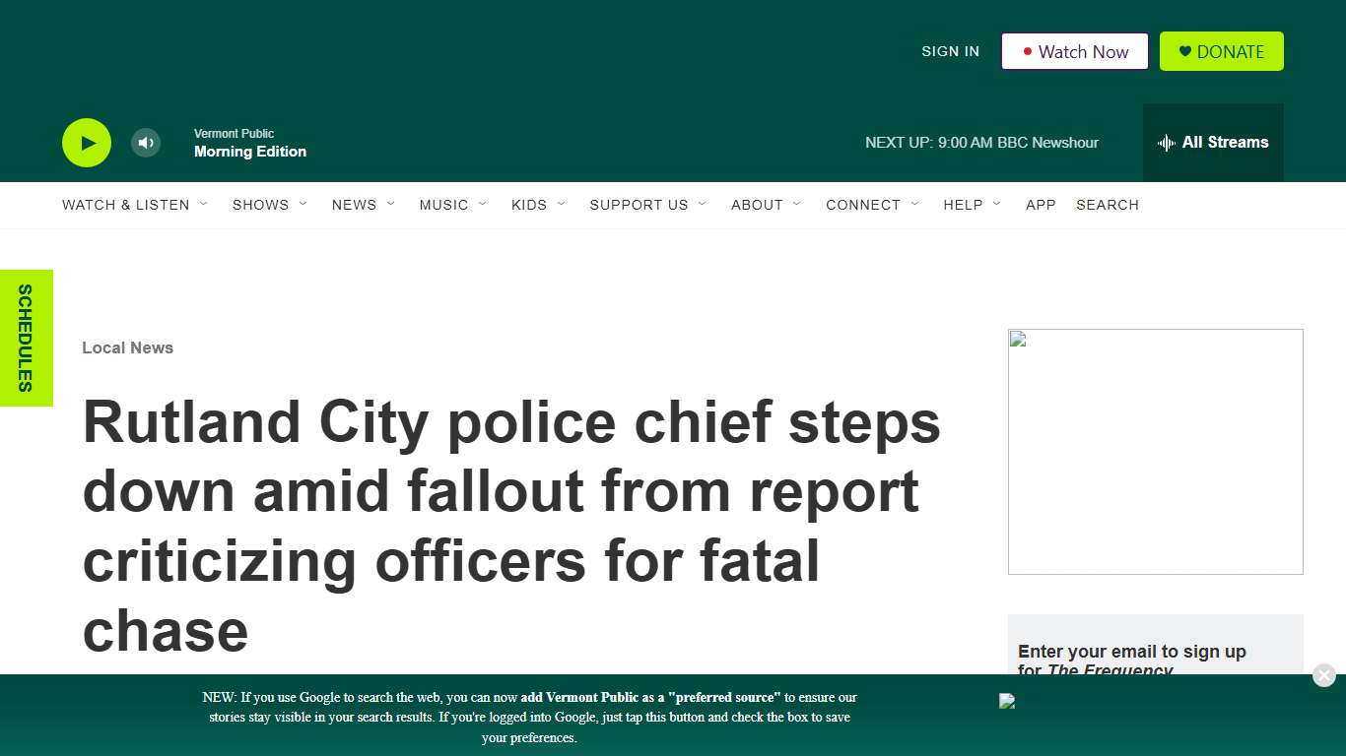Click the SIGN IN link
This screenshot has height=756, width=1346.
coord(949,51)
